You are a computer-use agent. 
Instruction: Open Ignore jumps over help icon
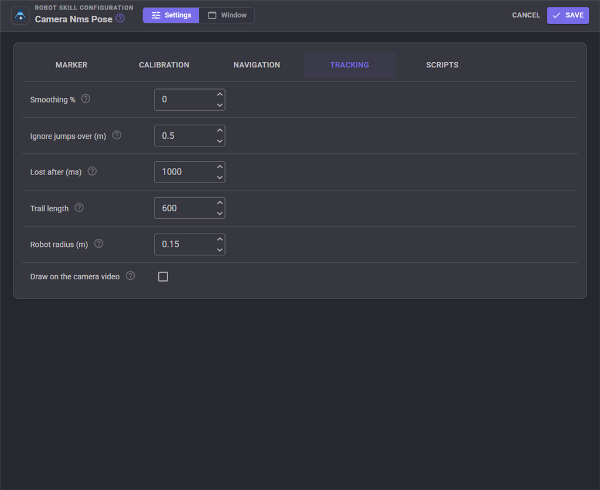tap(117, 135)
